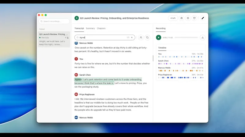Click the speakers people icon
Viewport: 245px width, 137px height.
coord(141,37)
